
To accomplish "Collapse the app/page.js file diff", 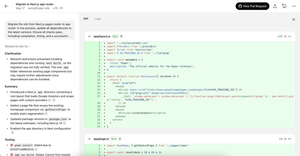I will [89, 139].
